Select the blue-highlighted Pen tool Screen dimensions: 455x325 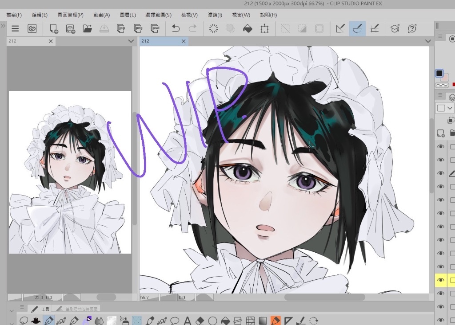[x=48, y=321]
